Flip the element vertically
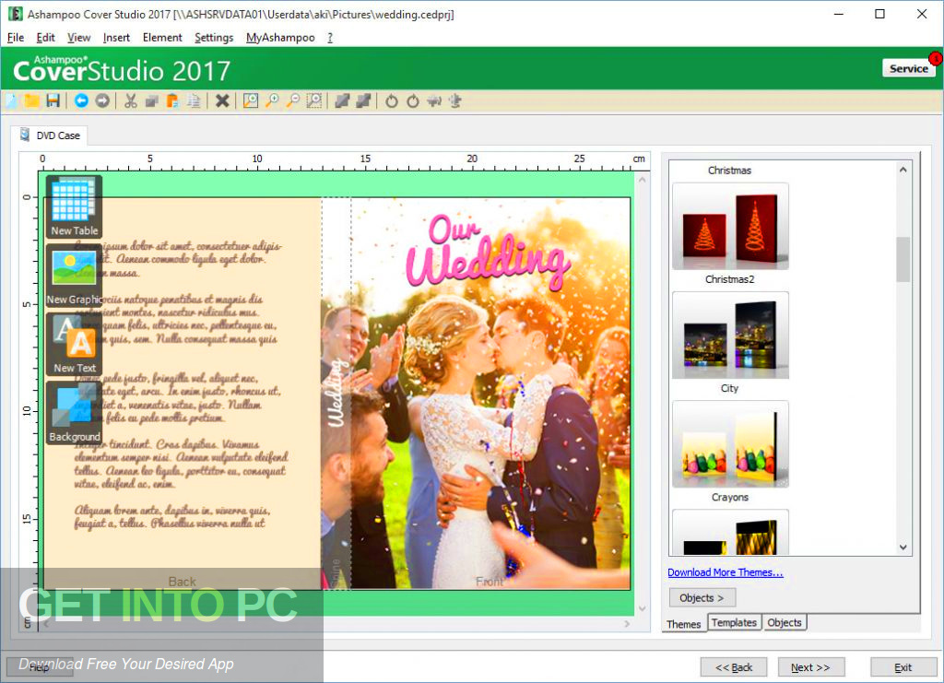 pos(455,101)
